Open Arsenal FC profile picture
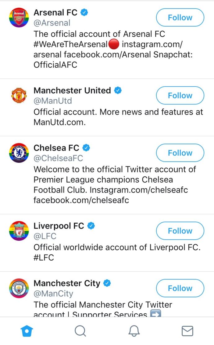214x345 pixels. point(19,18)
